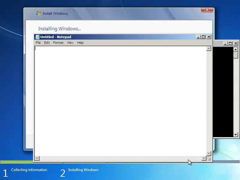Click the 'Installing Windows...' heading text
The width and height of the screenshot is (240, 180).
point(59,28)
